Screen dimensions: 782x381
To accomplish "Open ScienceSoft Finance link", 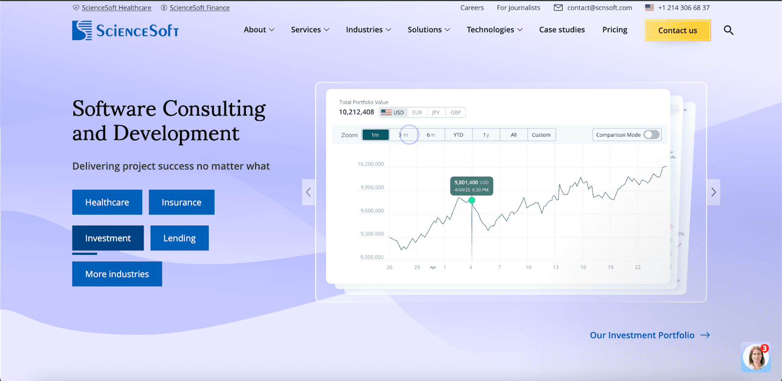I will [x=199, y=8].
